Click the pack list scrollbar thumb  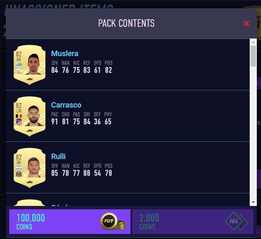[253, 56]
